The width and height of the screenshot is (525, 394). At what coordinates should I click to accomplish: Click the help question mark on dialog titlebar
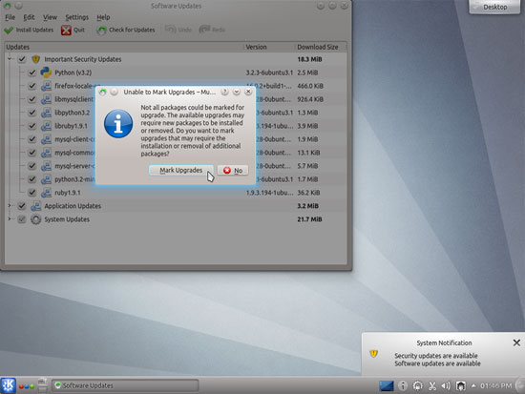pos(224,92)
